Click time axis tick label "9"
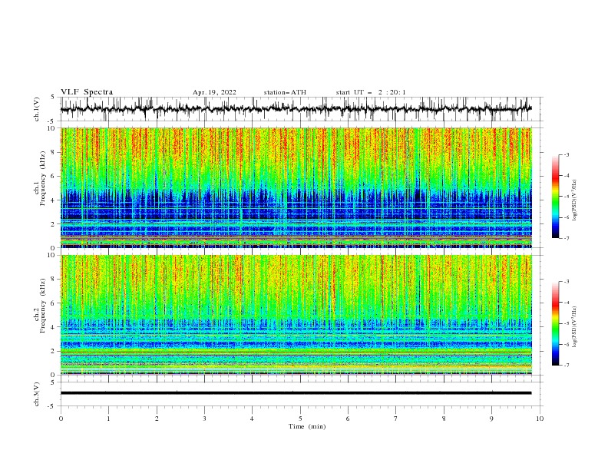The height and width of the screenshot is (470, 608). pos(491,419)
